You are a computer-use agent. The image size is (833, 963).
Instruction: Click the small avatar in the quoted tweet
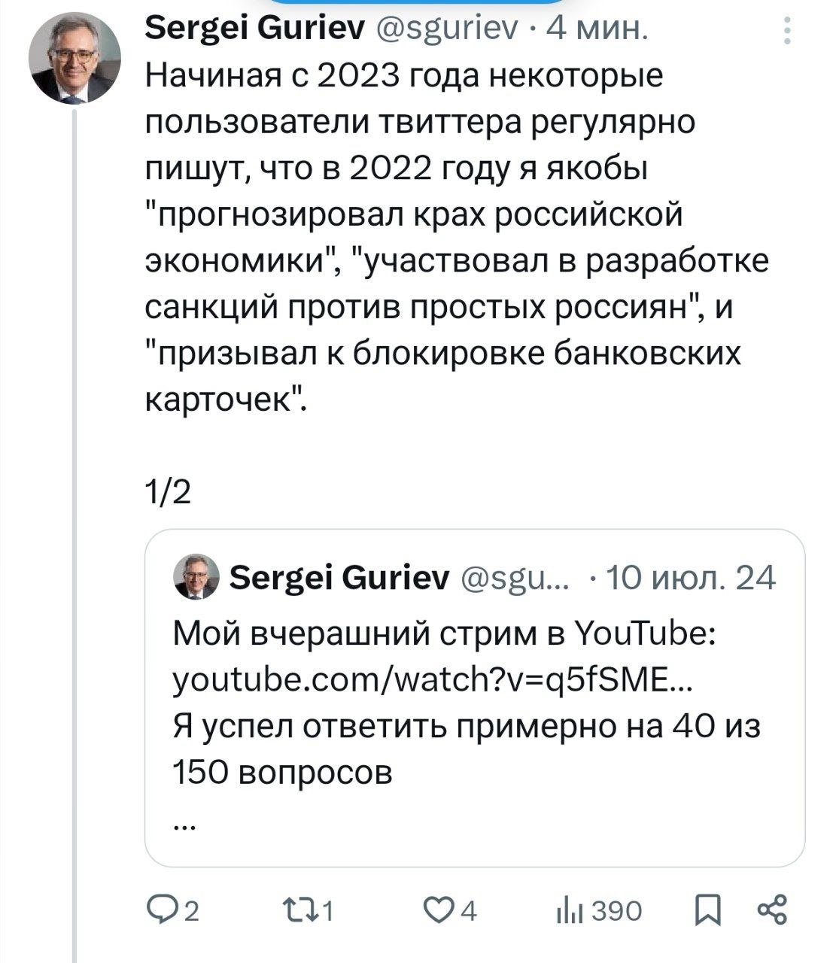(196, 579)
